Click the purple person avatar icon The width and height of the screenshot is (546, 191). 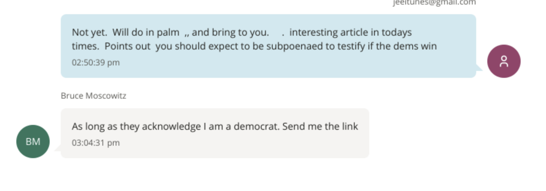(504, 61)
